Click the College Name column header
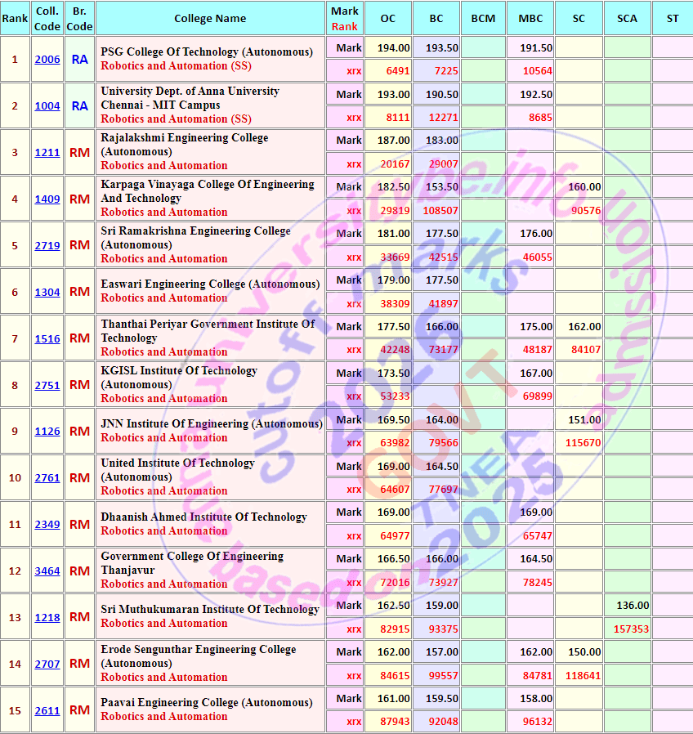 click(x=210, y=18)
